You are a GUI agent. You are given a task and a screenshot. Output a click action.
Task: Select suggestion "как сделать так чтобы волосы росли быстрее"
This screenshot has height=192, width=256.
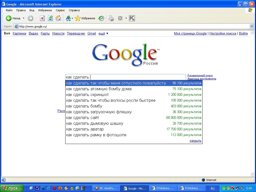[134, 100]
